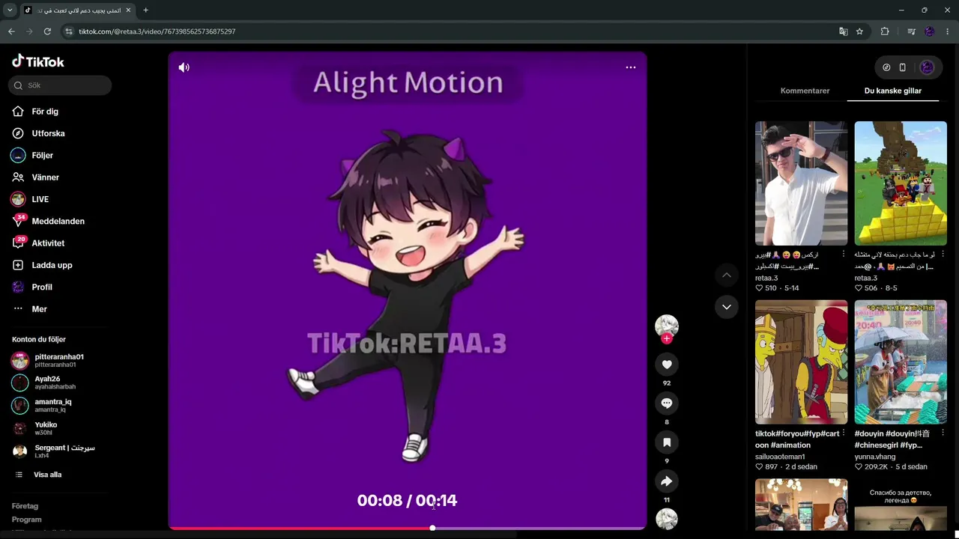
Task: Open the sailuoaoteman1 username link
Action: pyautogui.click(x=780, y=457)
